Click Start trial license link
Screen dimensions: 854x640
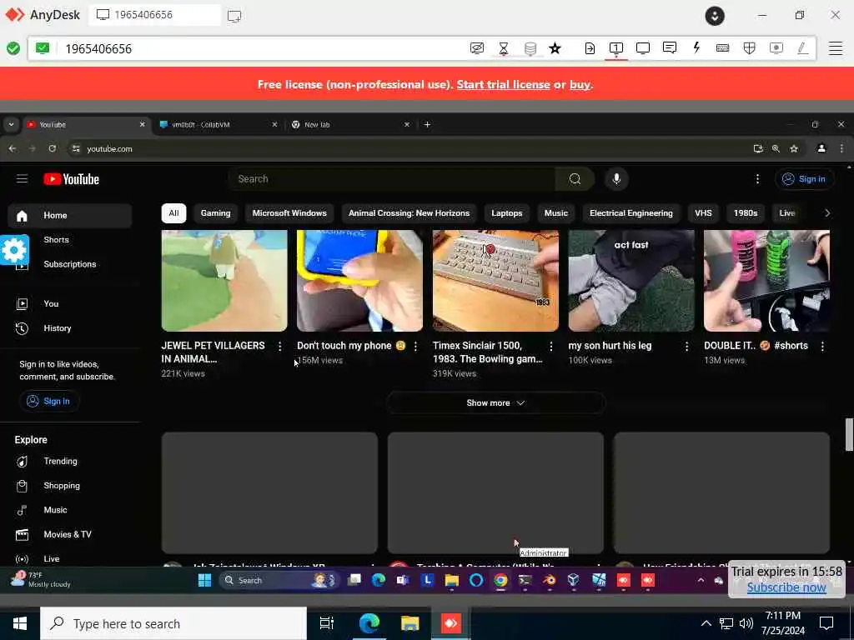coord(503,84)
